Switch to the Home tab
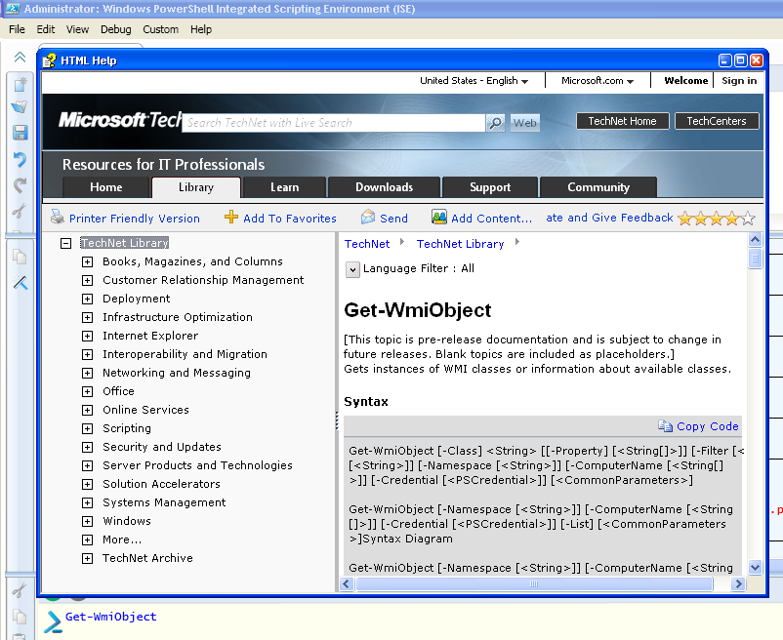The width and height of the screenshot is (783, 640). click(x=106, y=187)
